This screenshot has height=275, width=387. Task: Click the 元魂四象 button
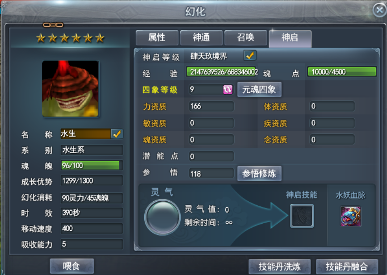tap(259, 90)
